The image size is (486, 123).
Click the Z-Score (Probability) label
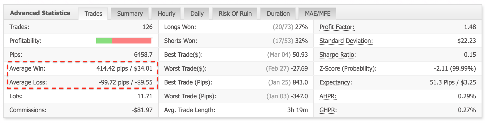point(348,69)
